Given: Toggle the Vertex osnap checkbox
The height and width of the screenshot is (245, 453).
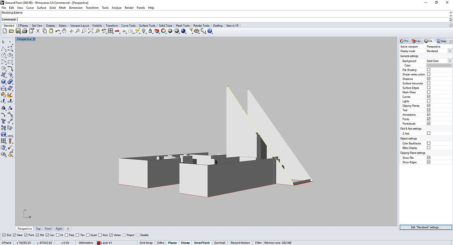Looking at the screenshot, I should (111, 235).
